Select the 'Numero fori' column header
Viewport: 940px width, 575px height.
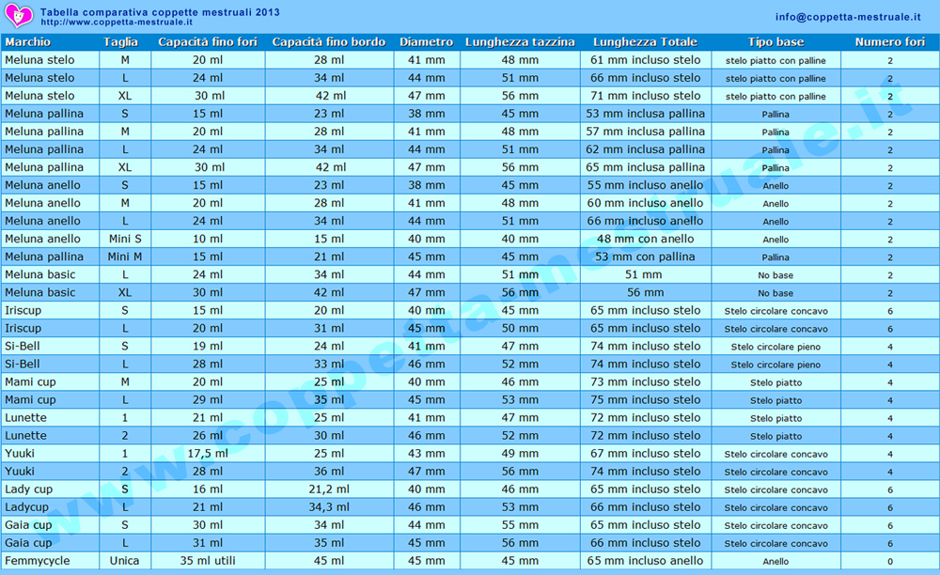coord(889,42)
